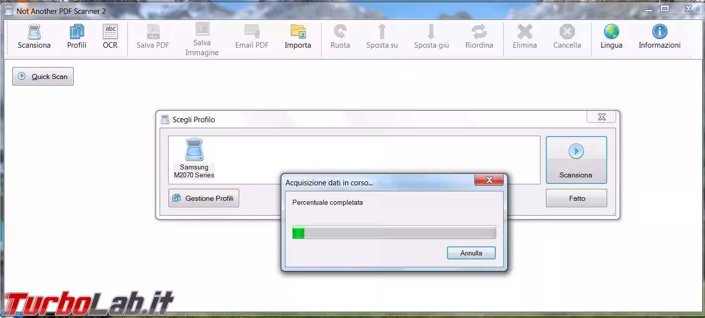The image size is (705, 318).
Task: Open the Profili toolbar icon
Action: click(x=77, y=33)
